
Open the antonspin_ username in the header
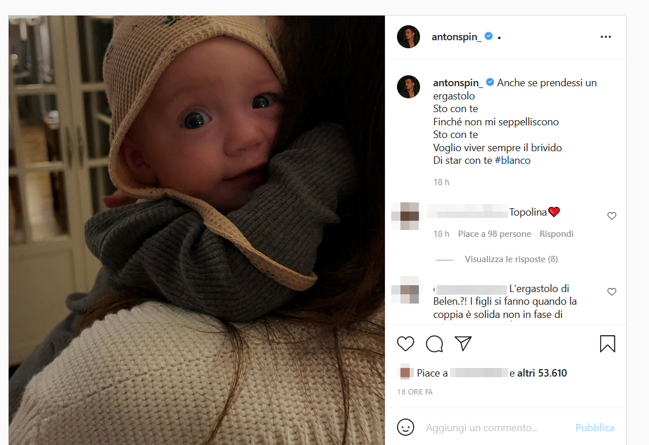pos(456,37)
